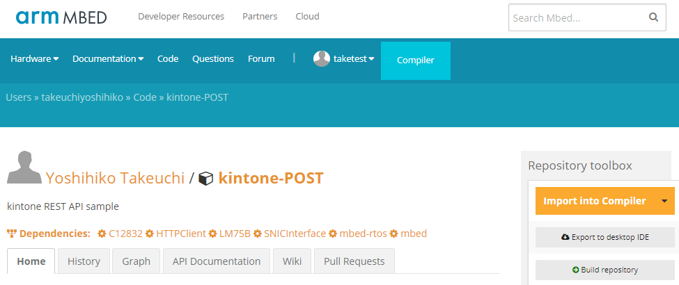
Task: Click the cloud icon on Export to desktop IDE
Action: coord(565,237)
